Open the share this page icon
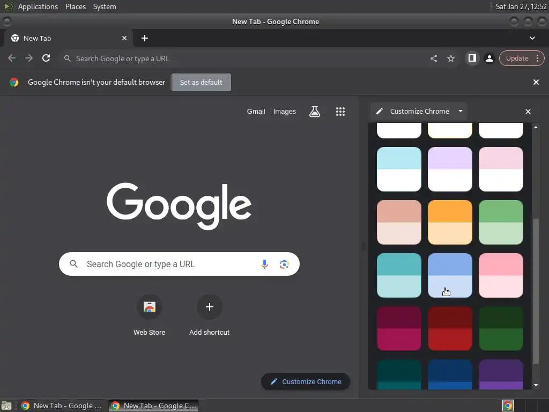549x412 pixels. (433, 58)
